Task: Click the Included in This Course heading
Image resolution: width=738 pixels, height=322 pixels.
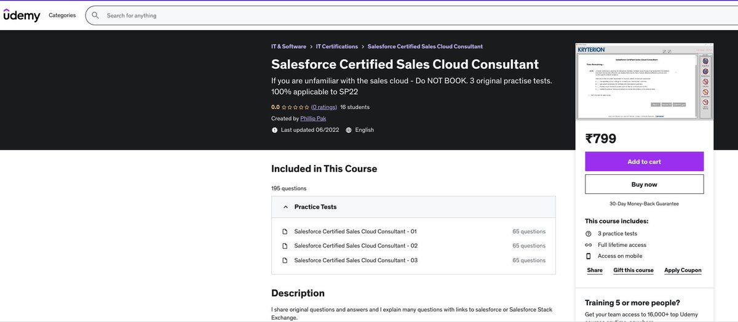Action: point(324,169)
